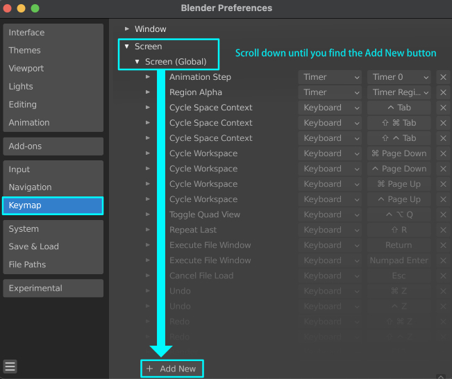The height and width of the screenshot is (379, 452).
Task: Open the Timer 0 dropdown
Action: tap(399, 77)
